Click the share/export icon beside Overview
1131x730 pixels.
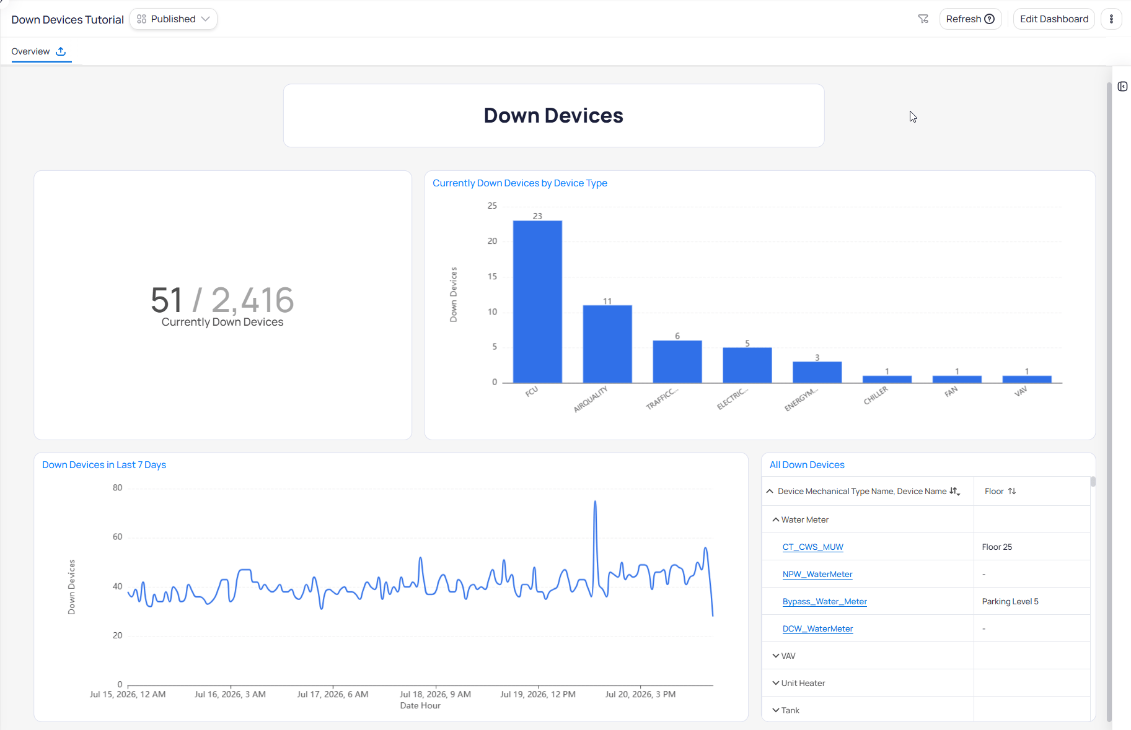click(x=61, y=51)
